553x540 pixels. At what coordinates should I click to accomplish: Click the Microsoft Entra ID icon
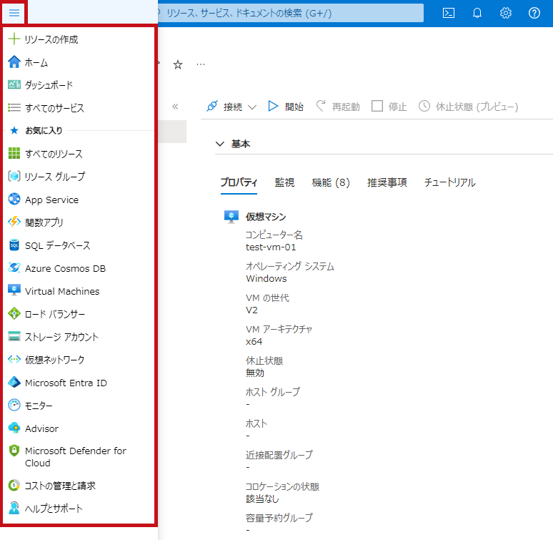tap(14, 382)
